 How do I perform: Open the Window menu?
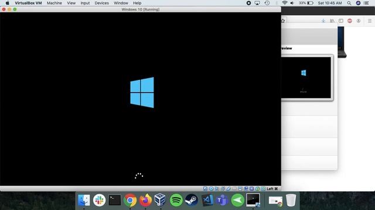tap(121, 3)
